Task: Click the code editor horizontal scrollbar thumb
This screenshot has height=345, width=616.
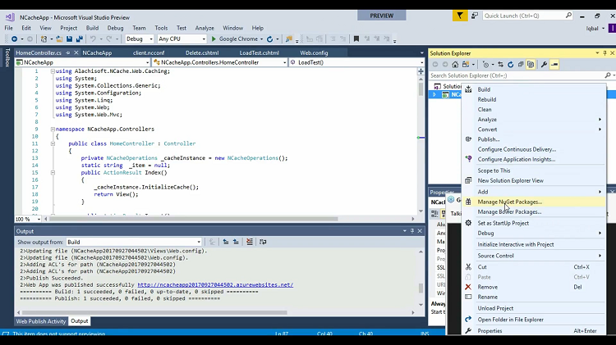Action: (x=194, y=219)
